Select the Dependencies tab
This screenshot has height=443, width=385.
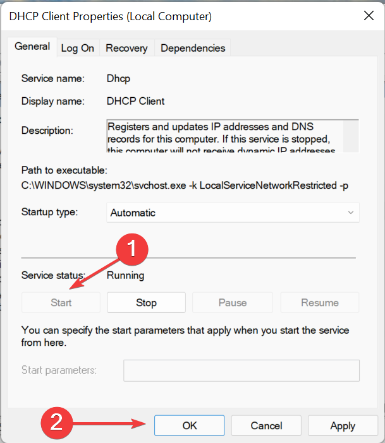[193, 48]
